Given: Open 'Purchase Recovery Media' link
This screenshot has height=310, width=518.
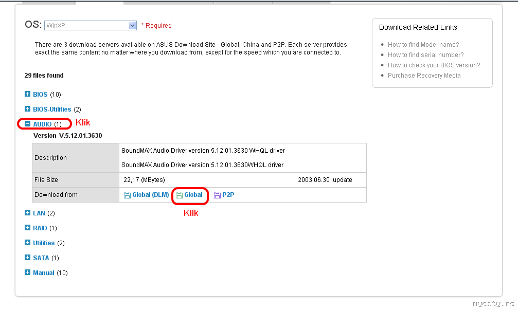Looking at the screenshot, I should (x=424, y=75).
